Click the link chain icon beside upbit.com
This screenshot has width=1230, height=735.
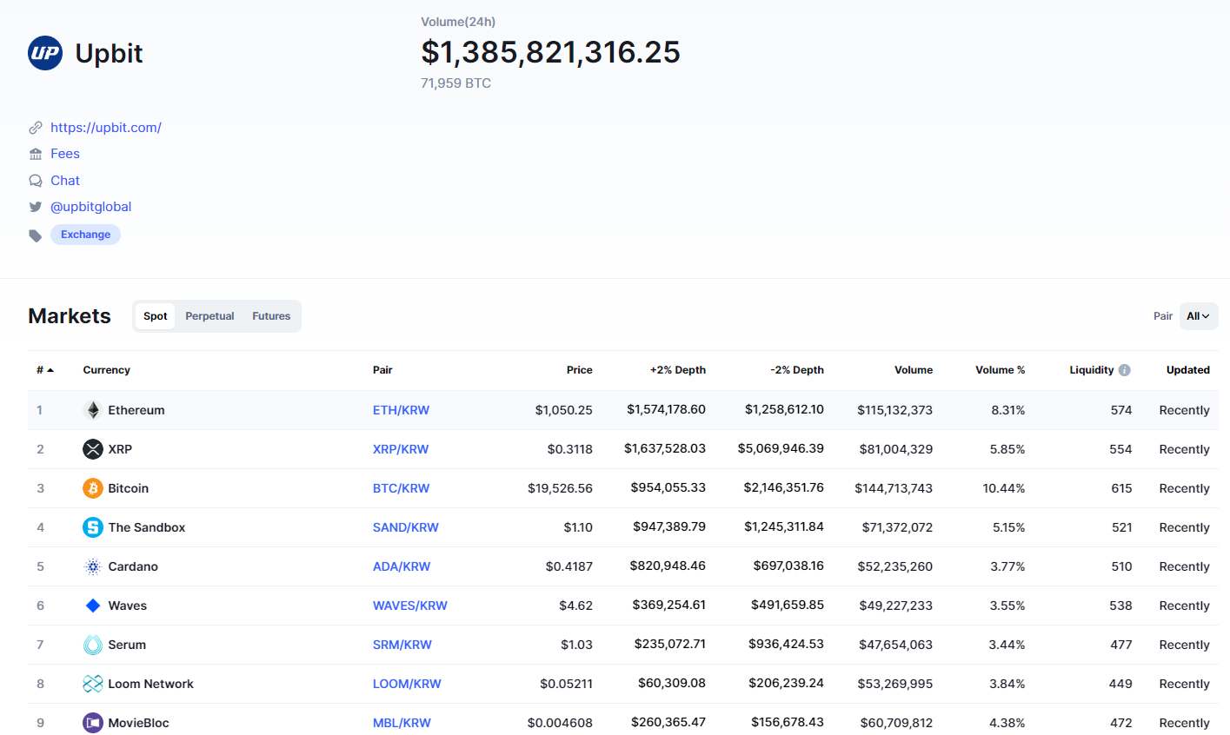click(36, 128)
